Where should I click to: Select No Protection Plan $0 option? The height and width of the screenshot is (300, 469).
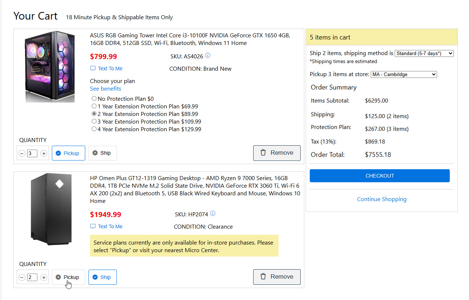click(94, 99)
